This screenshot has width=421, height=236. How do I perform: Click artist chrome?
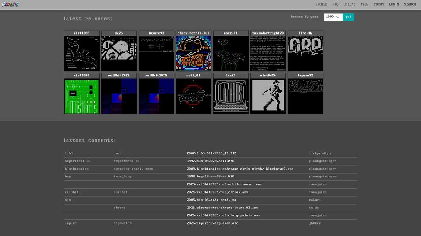coord(119,208)
